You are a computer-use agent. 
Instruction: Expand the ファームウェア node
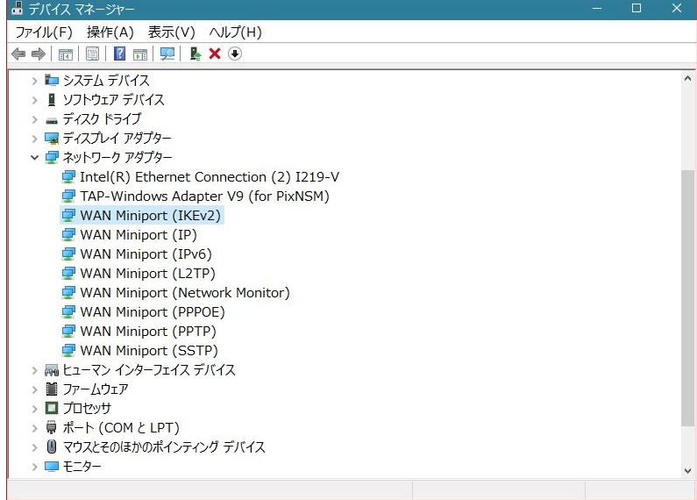click(35, 389)
